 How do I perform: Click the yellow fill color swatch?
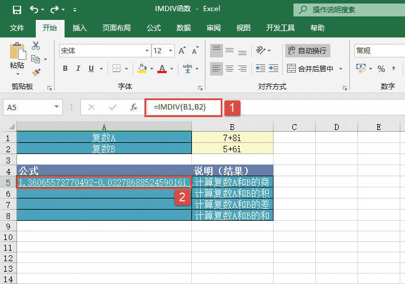point(141,69)
